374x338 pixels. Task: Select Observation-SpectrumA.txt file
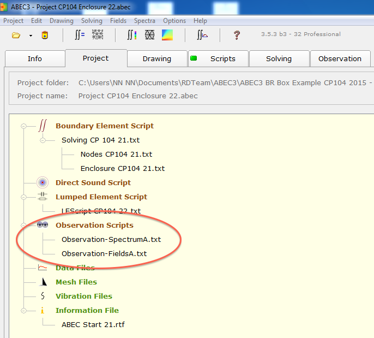(x=111, y=239)
